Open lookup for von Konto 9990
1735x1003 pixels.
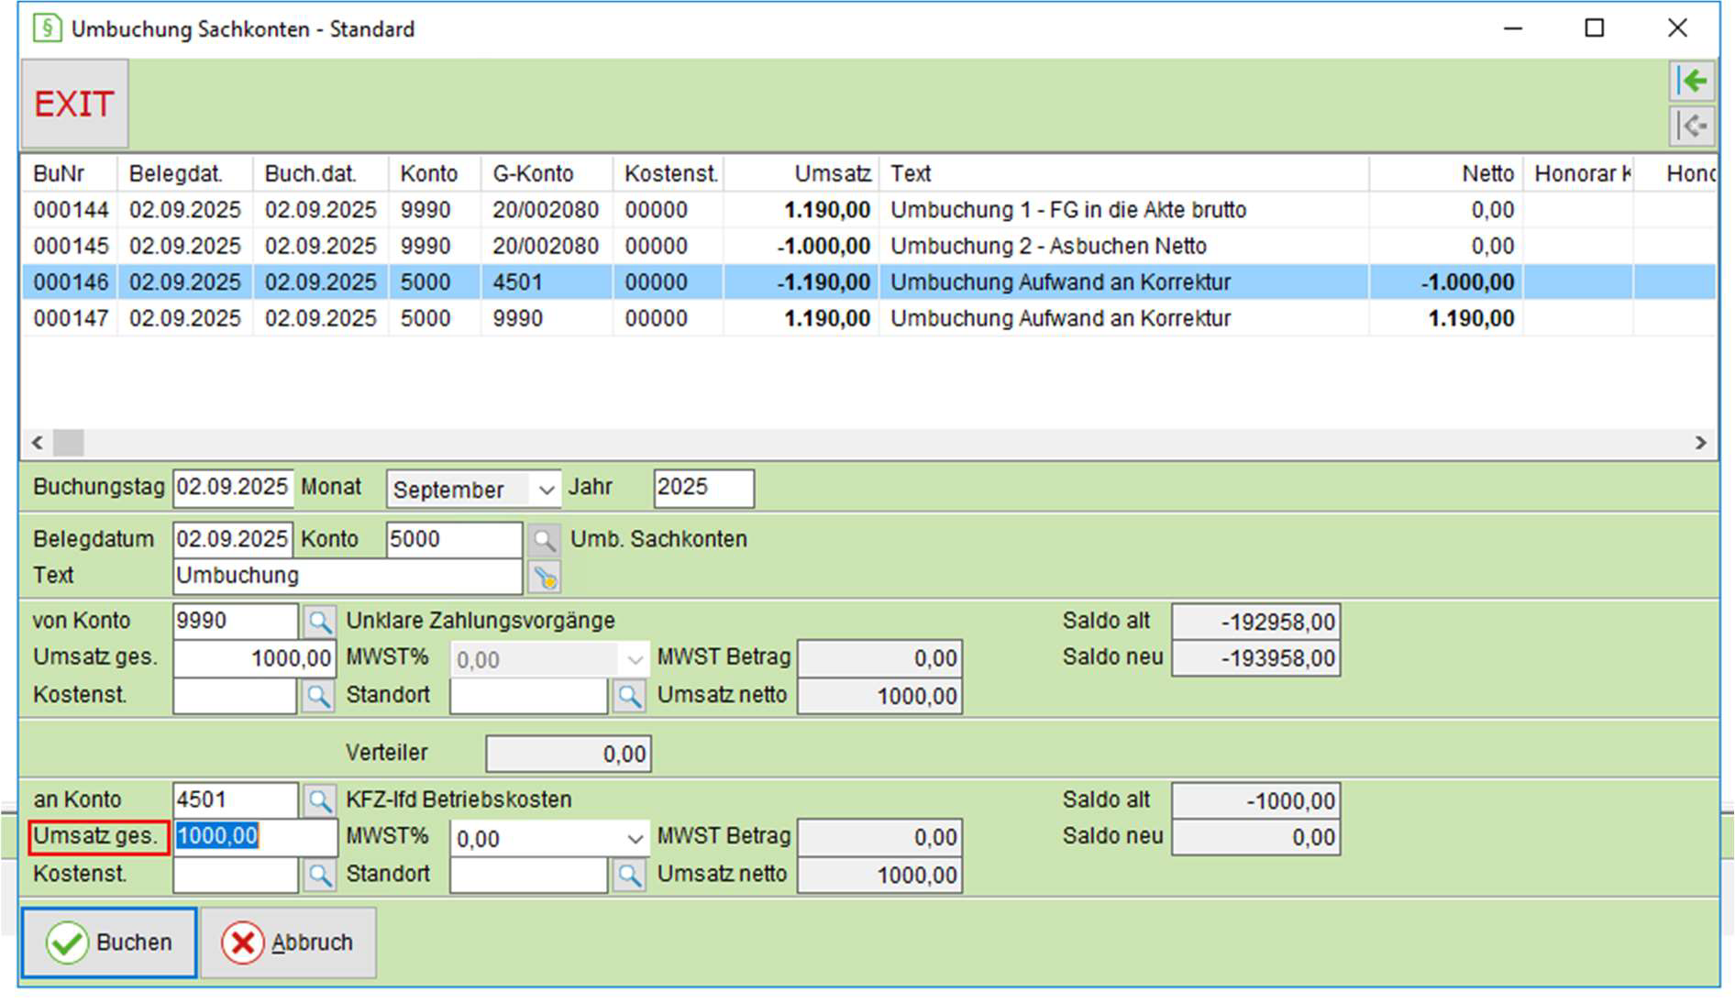tap(319, 622)
